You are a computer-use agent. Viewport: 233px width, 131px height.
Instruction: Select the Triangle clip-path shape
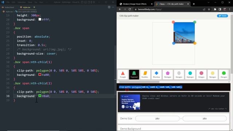(x=123, y=74)
